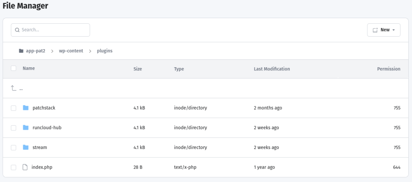Open the New dropdown menu
The image size is (412, 182).
point(384,30)
